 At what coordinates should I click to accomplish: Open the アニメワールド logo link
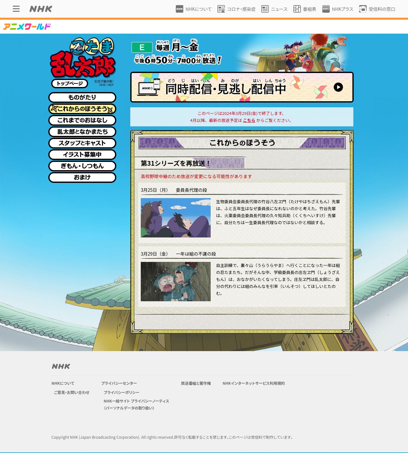[x=27, y=27]
